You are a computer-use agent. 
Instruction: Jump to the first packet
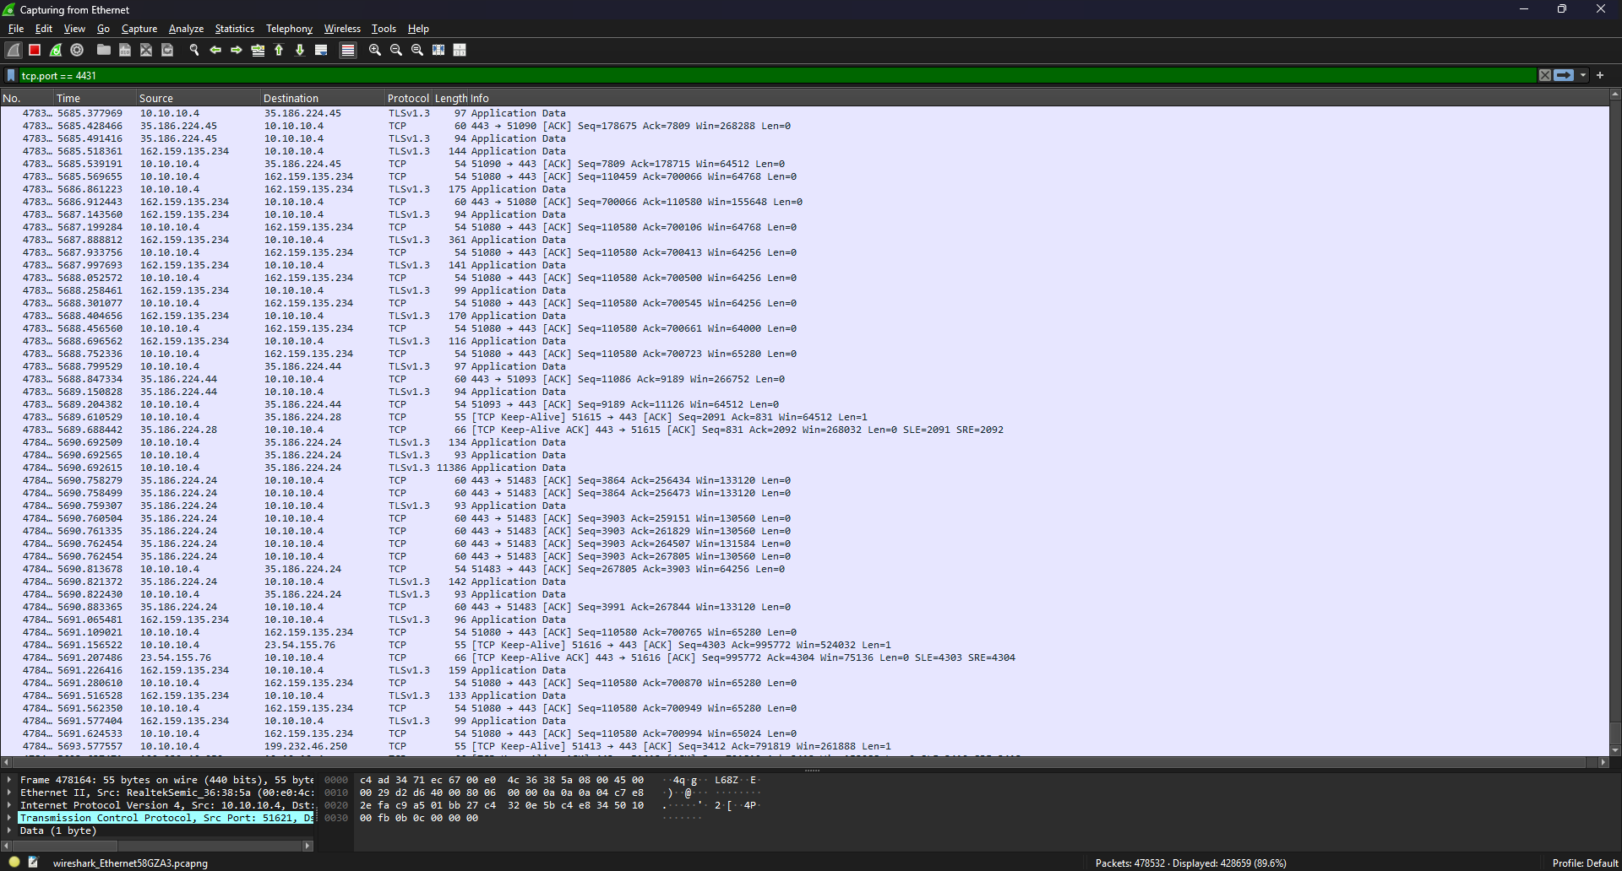[279, 51]
